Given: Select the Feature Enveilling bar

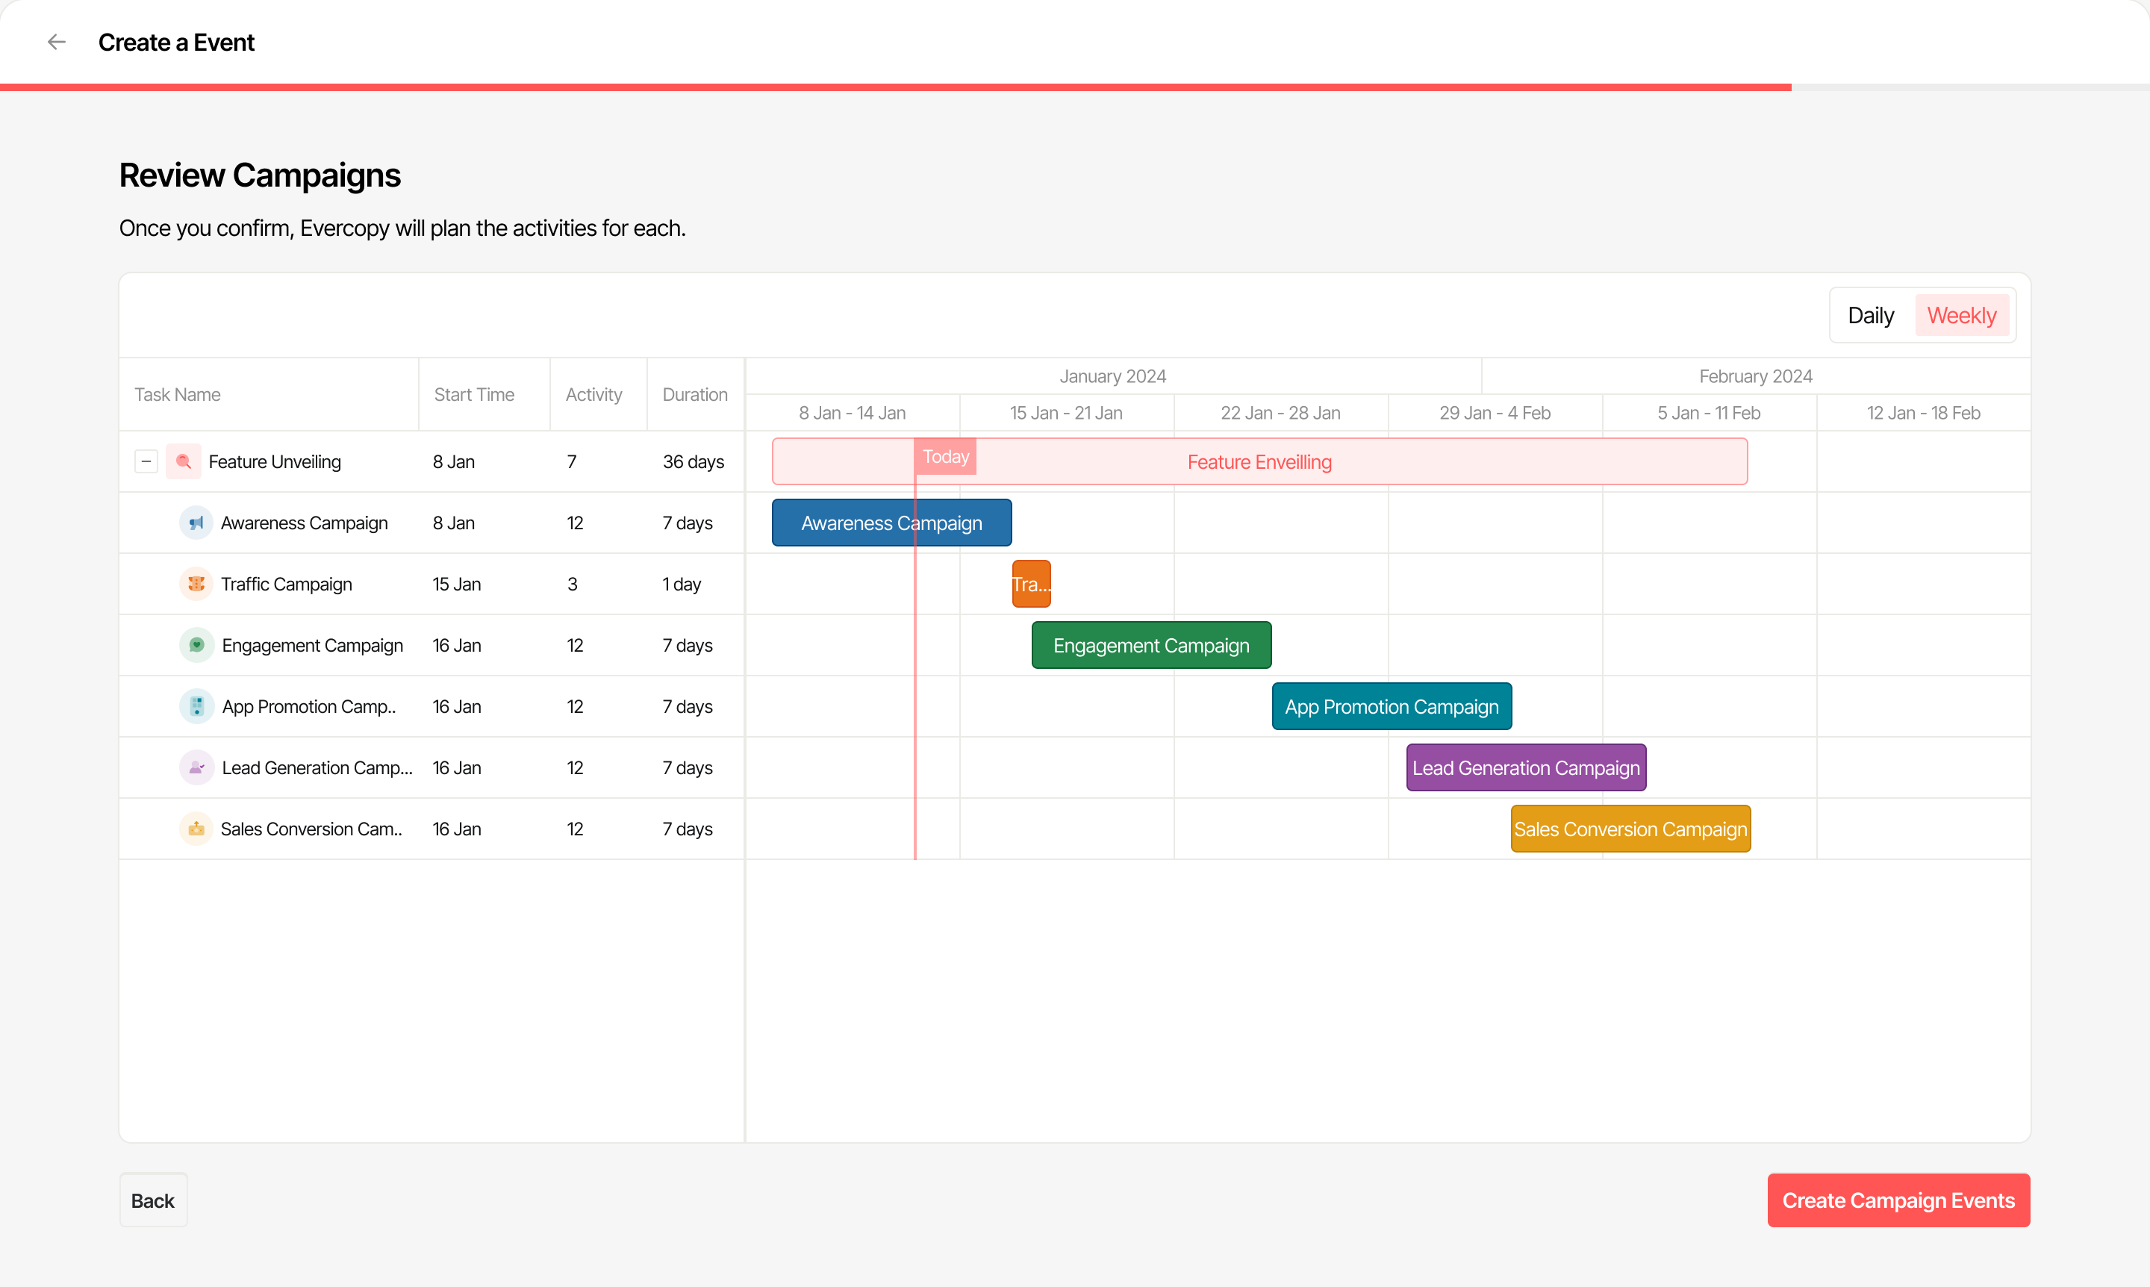Looking at the screenshot, I should point(1259,461).
